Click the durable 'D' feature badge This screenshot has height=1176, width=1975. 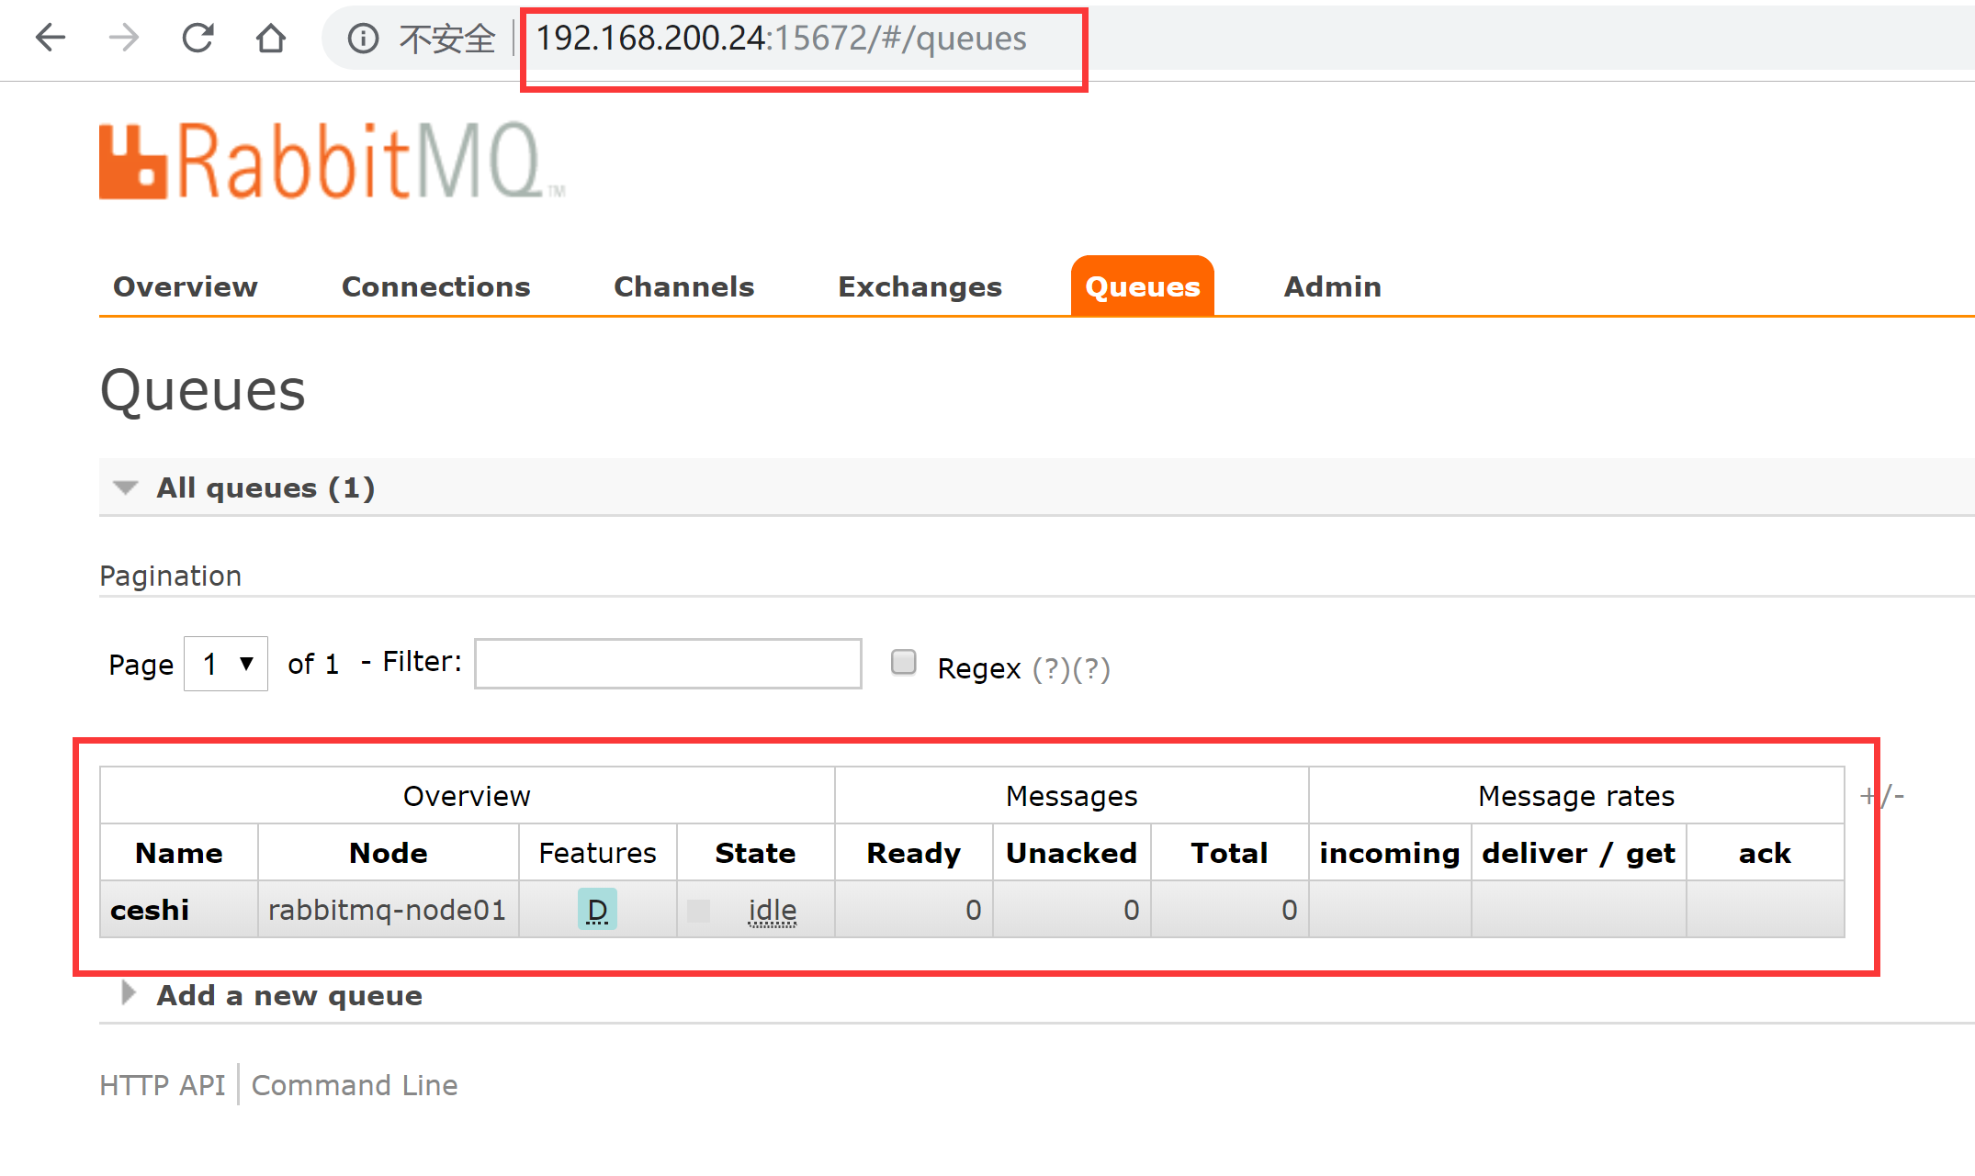point(597,910)
